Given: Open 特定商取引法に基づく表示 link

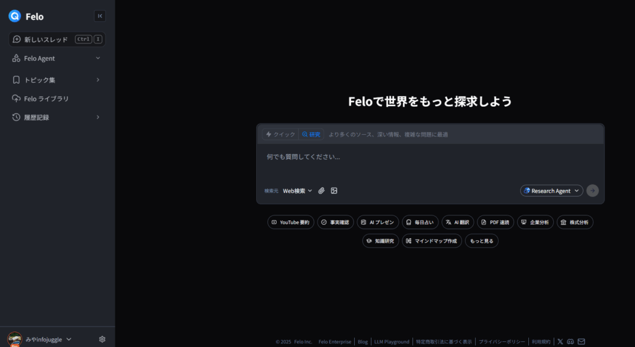Looking at the screenshot, I should pyautogui.click(x=444, y=342).
